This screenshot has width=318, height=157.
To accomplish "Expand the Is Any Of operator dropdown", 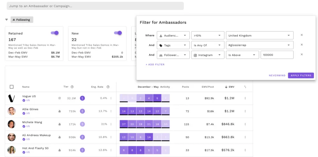I will tap(207, 45).
